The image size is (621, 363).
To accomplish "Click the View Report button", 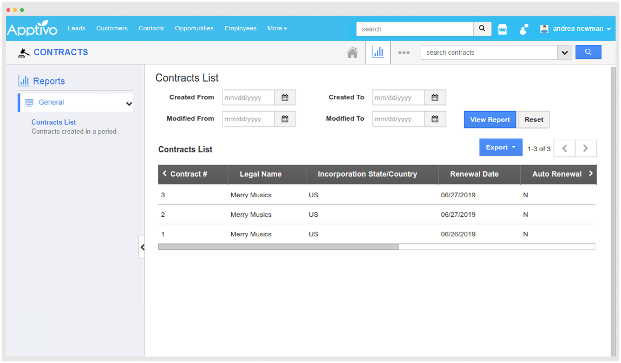I will (489, 120).
